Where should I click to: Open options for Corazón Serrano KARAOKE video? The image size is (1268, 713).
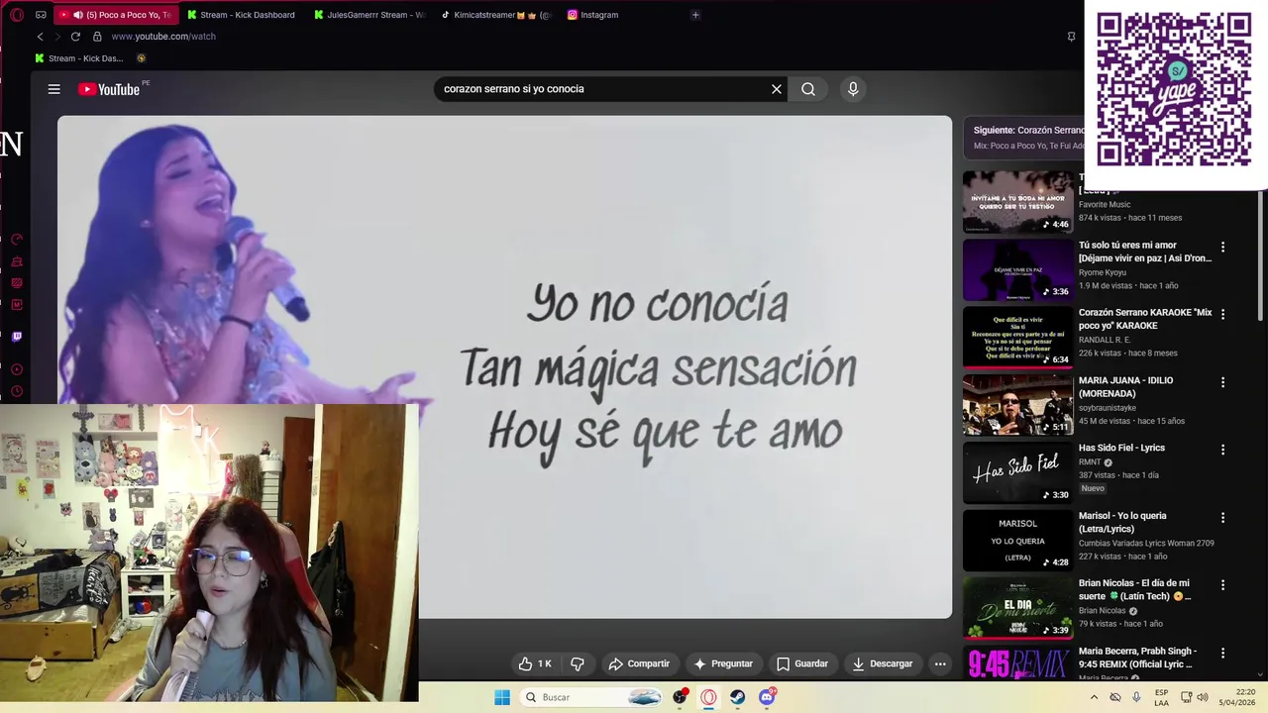click(1222, 314)
